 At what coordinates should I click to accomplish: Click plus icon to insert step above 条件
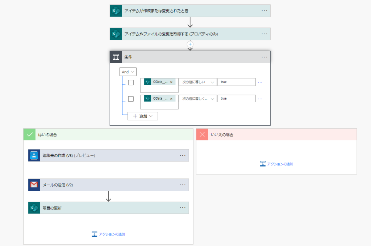pyautogui.click(x=190, y=44)
